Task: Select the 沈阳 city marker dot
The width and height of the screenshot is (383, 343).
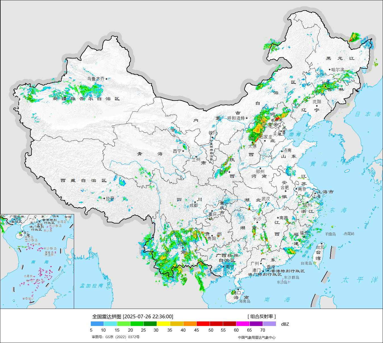Action: coord(317,106)
